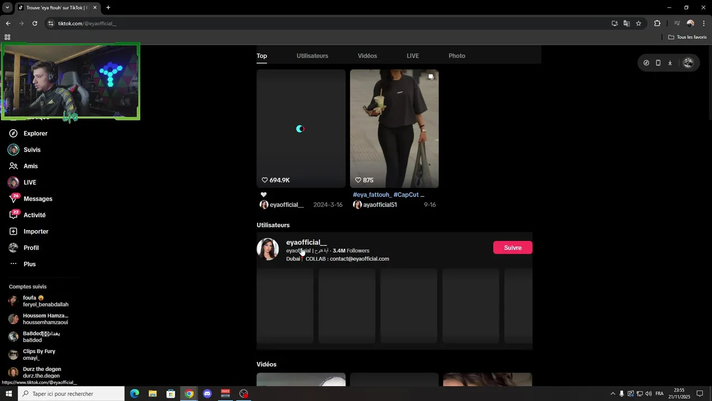712x401 pixels.
Task: Open the Amis friends page
Action: pos(31,166)
